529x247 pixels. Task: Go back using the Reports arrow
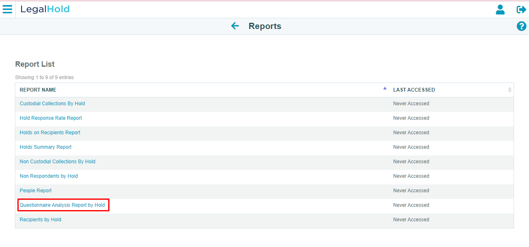pyautogui.click(x=235, y=26)
